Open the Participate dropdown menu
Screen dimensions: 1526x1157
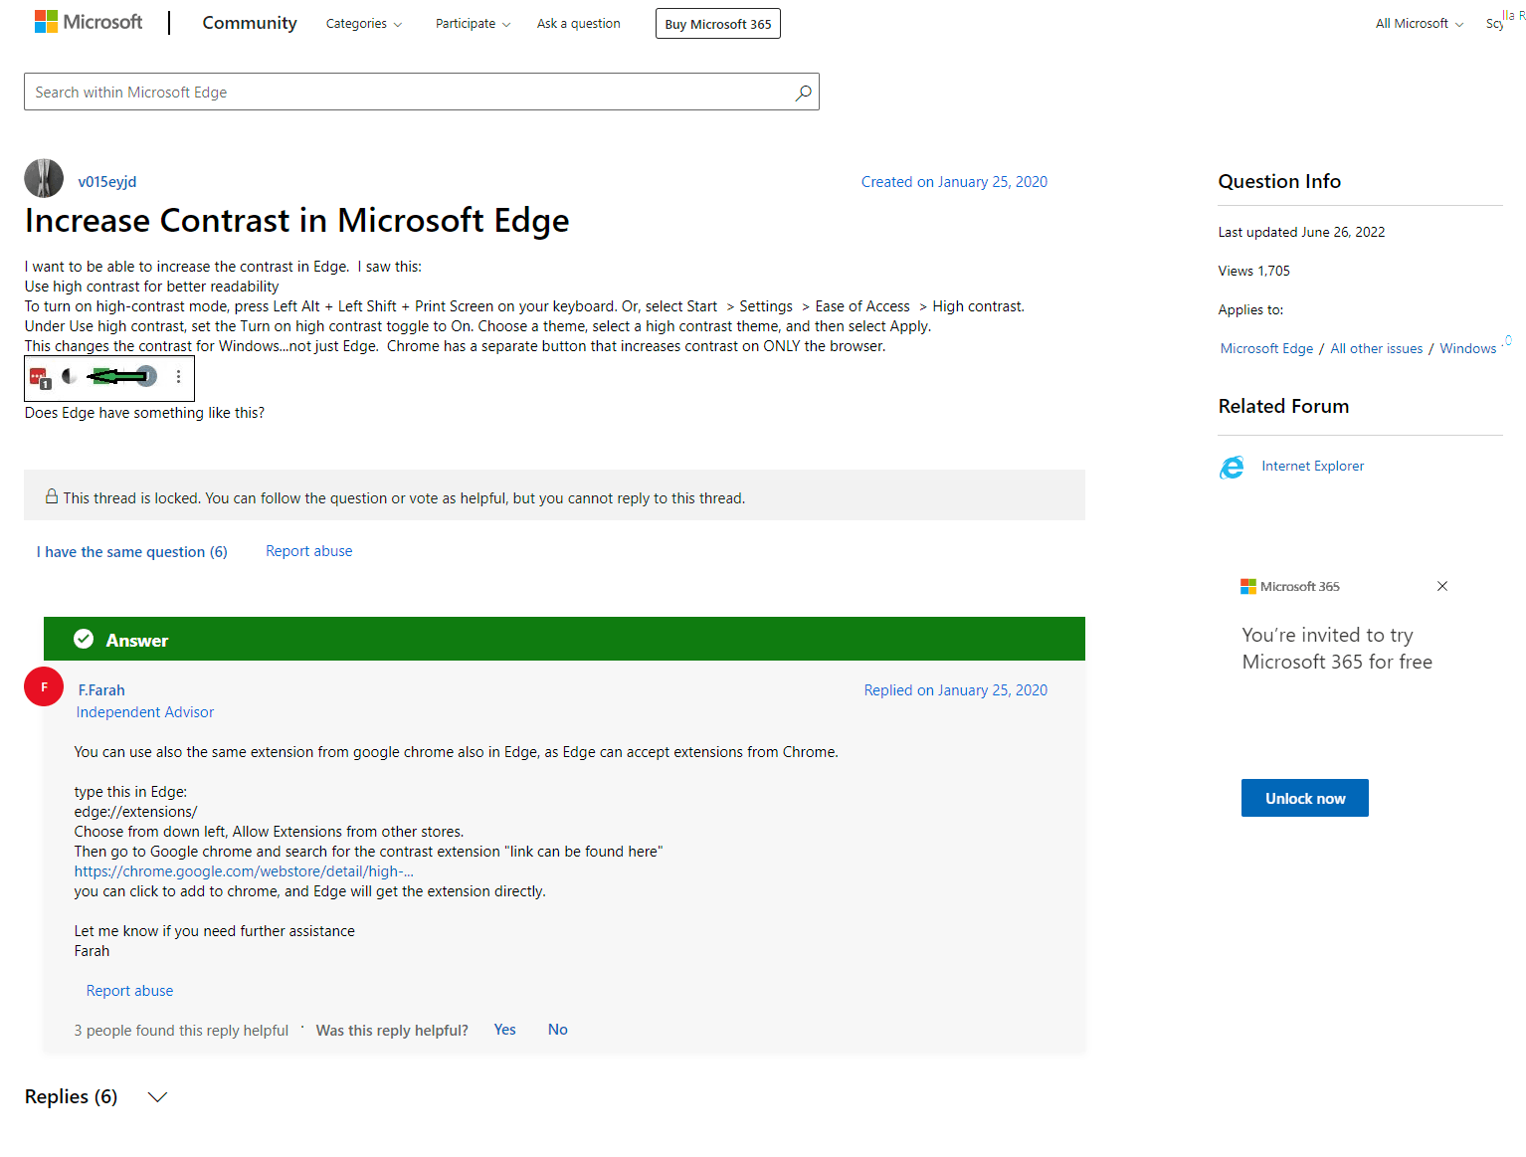coord(473,24)
